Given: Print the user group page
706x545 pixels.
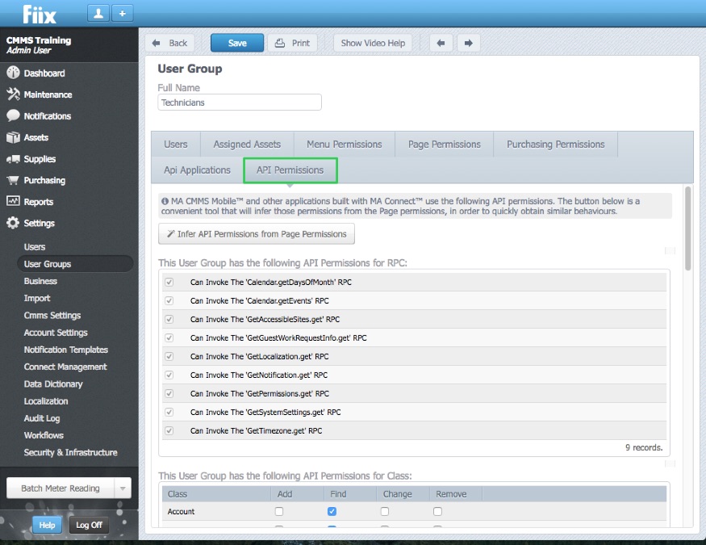Looking at the screenshot, I should 292,43.
